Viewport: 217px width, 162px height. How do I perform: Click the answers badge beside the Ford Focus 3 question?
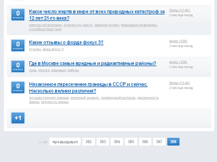tap(18, 45)
